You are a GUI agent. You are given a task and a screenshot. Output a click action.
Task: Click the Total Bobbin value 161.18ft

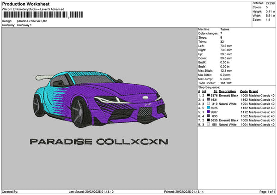tap(226, 83)
